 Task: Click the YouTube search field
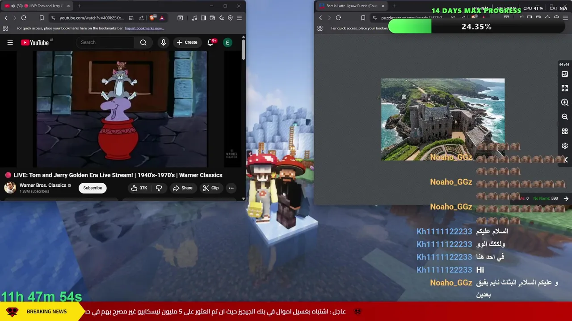(x=105, y=42)
